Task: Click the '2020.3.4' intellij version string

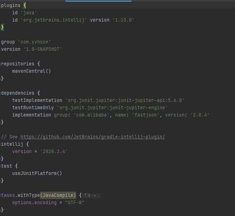Action: (54, 152)
